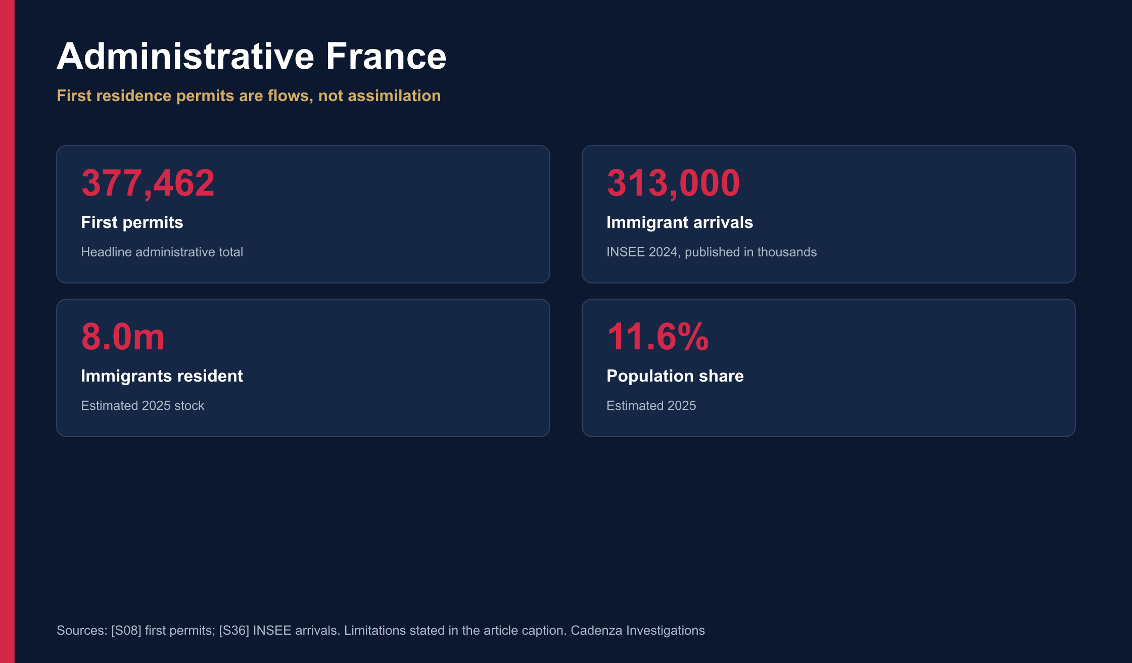
Task: Click the Sources footnote line
Action: coord(381,631)
